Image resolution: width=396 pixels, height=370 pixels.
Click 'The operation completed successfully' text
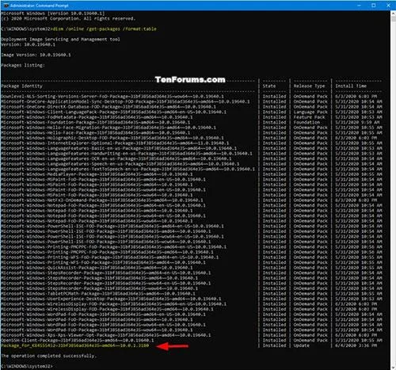point(48,356)
